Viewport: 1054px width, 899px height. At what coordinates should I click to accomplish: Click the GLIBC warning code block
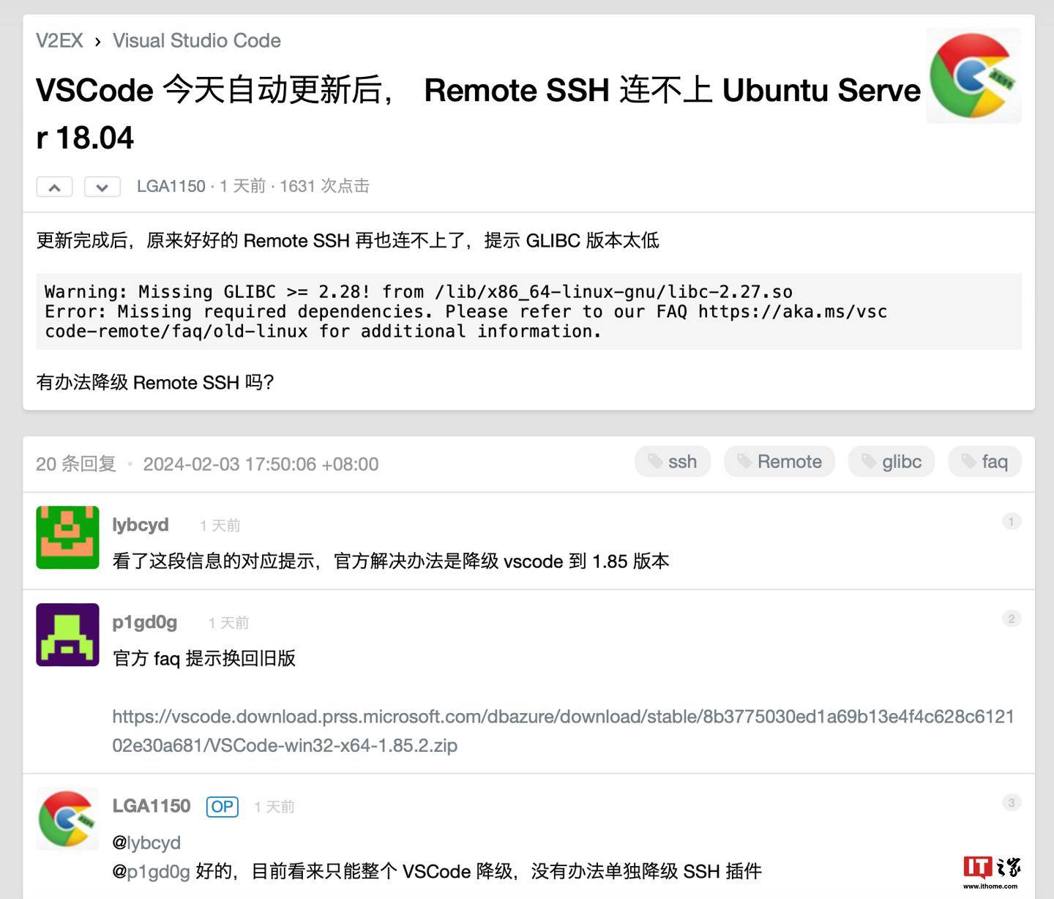point(528,311)
